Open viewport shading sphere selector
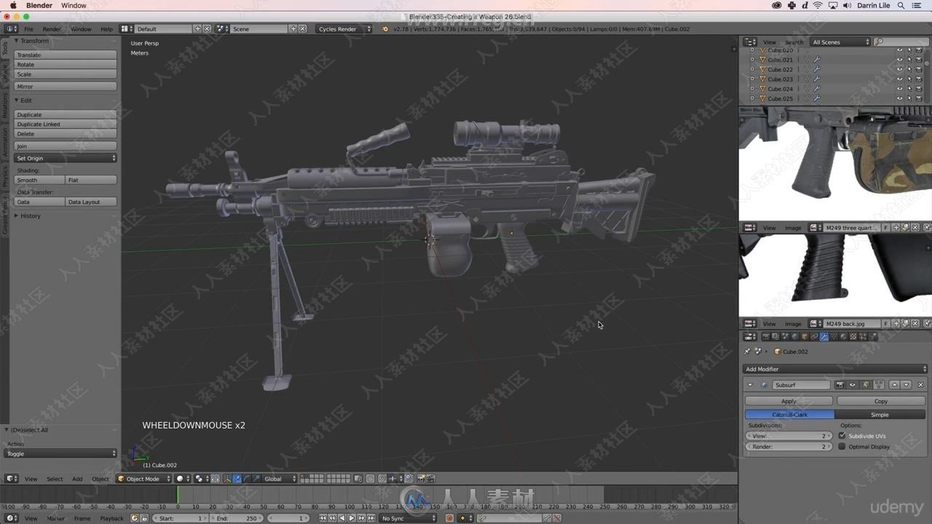The image size is (932, 524). pos(182,478)
